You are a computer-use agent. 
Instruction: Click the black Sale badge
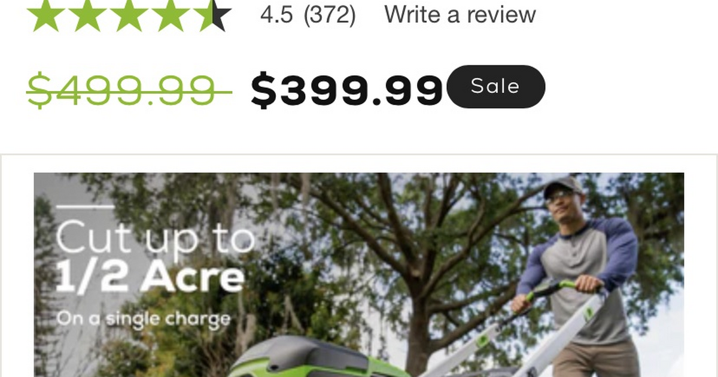[496, 87]
